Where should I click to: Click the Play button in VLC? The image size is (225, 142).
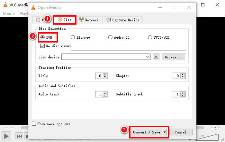[6, 136]
